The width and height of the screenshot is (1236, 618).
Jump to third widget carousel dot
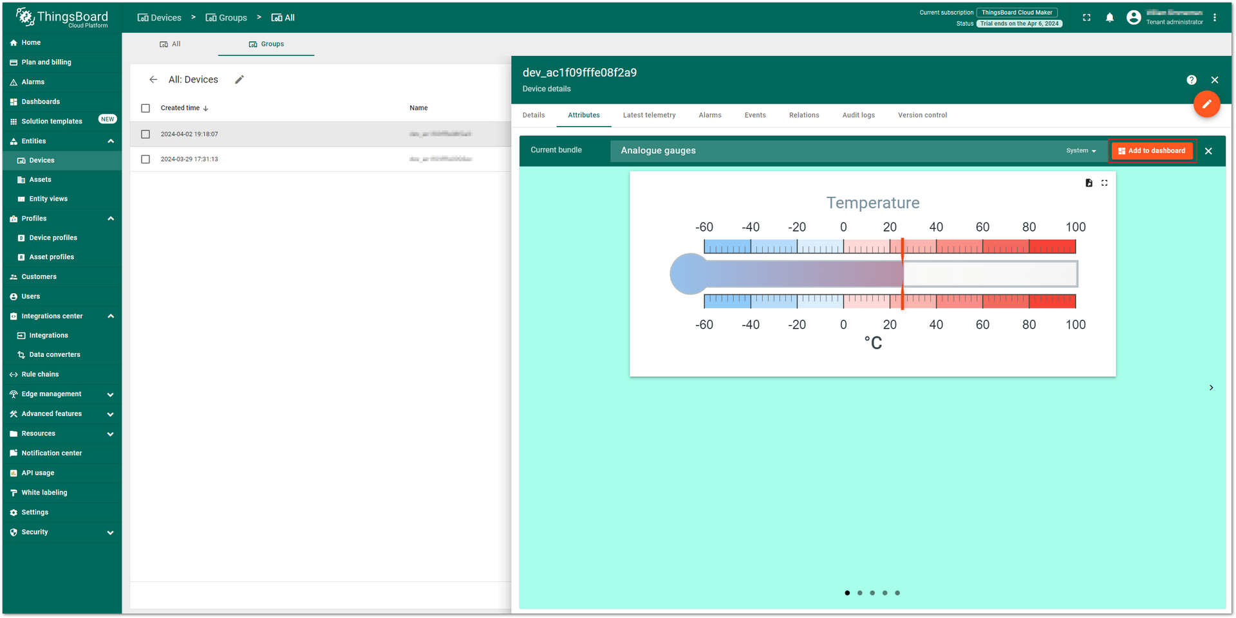(x=872, y=593)
